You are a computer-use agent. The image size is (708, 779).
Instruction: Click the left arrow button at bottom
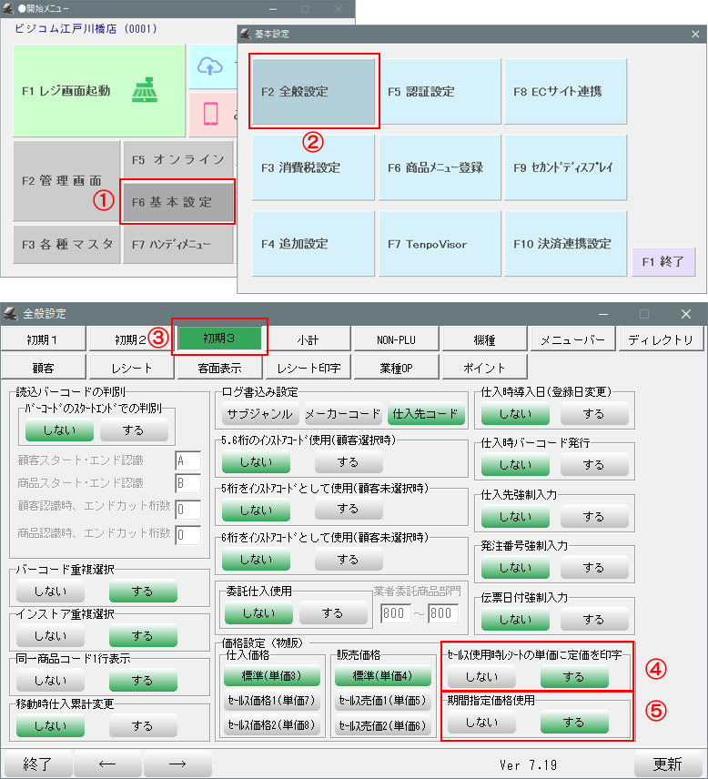(x=106, y=764)
